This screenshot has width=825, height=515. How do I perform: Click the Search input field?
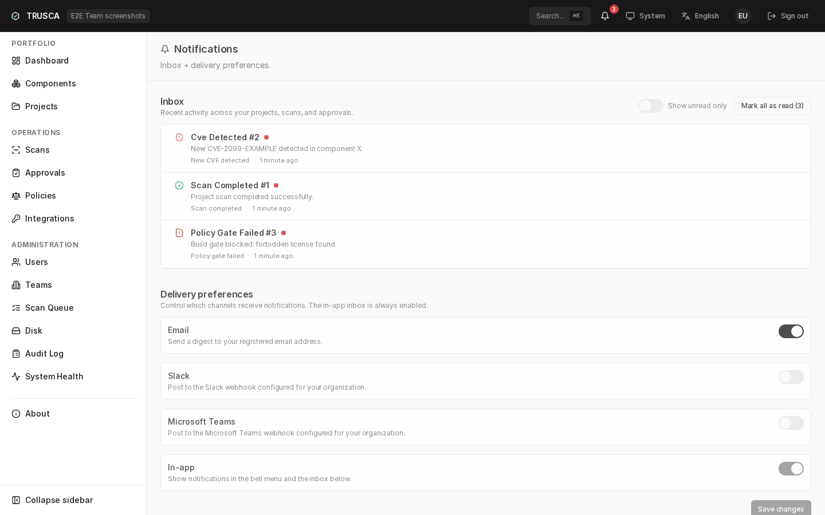[560, 16]
